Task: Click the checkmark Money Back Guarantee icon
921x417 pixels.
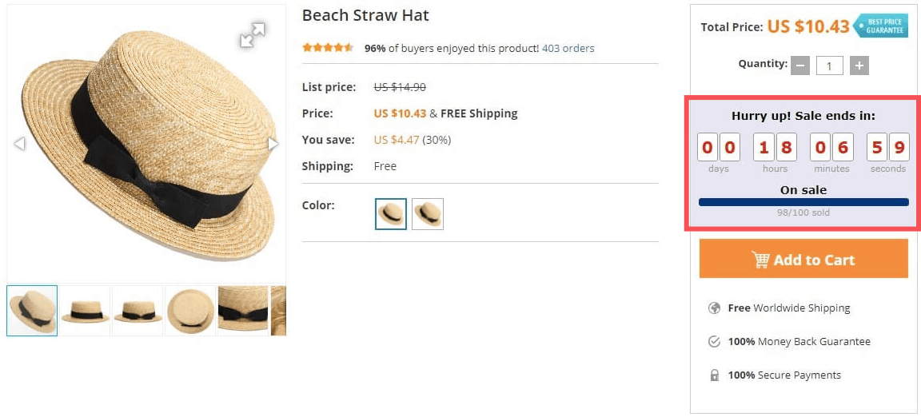Action: pyautogui.click(x=714, y=342)
